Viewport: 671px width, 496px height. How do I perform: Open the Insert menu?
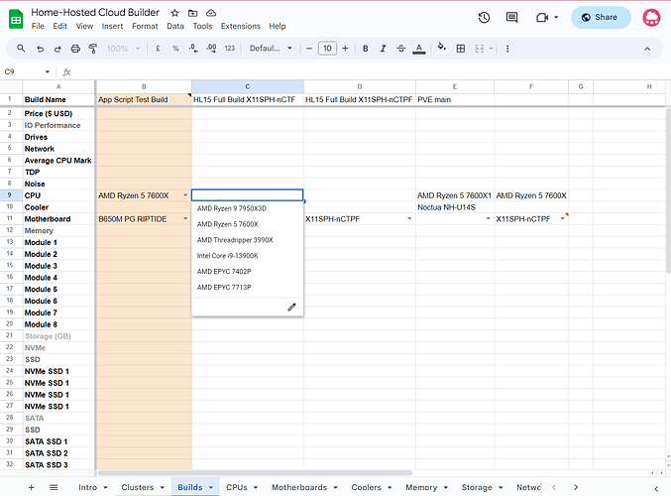112,26
